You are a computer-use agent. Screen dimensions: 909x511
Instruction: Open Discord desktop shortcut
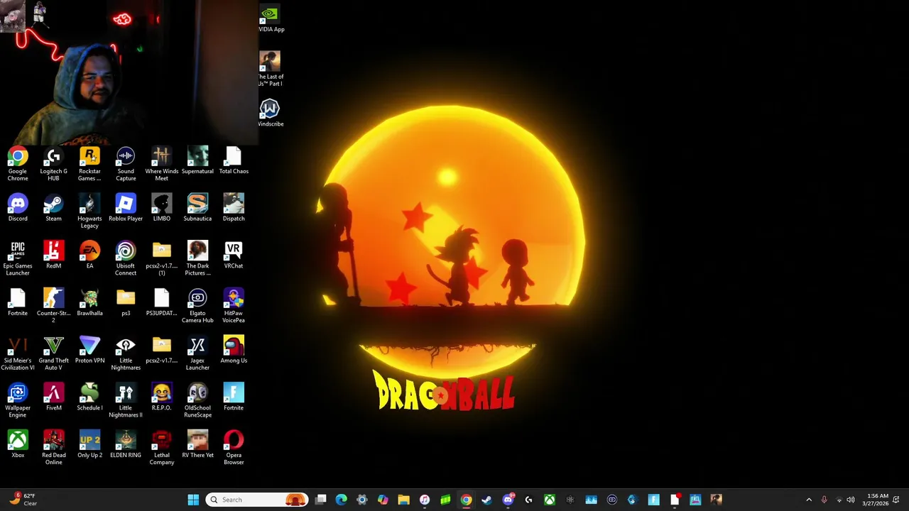(x=18, y=208)
